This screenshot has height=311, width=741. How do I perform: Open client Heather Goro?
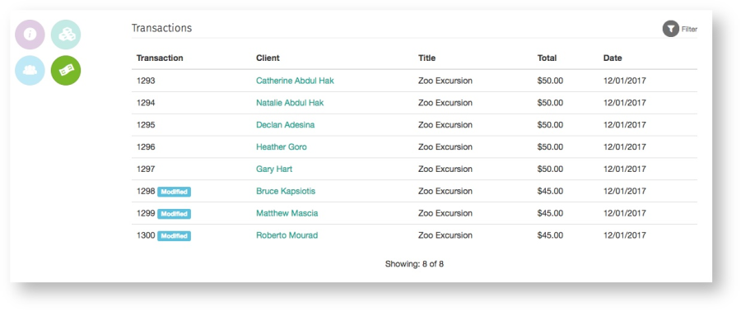pyautogui.click(x=282, y=146)
